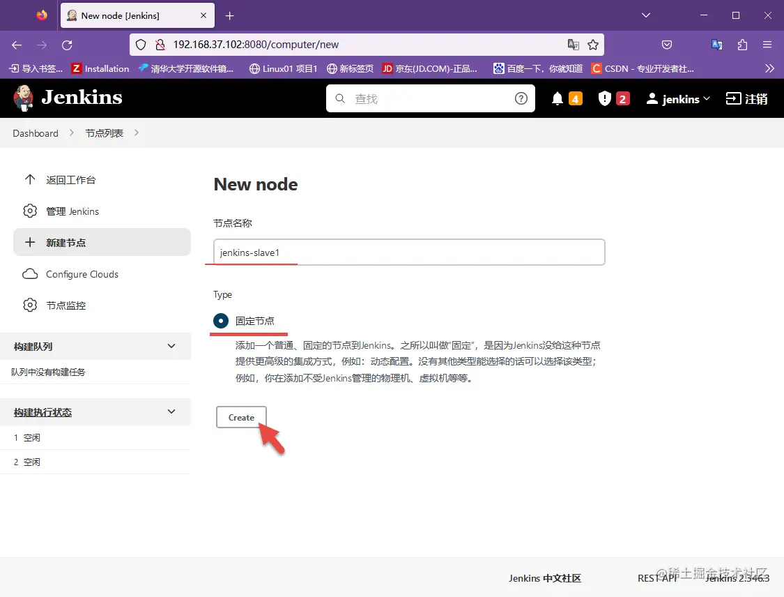Click the Jenkins butler logo
Image resolution: width=784 pixels, height=597 pixels.
coord(24,98)
